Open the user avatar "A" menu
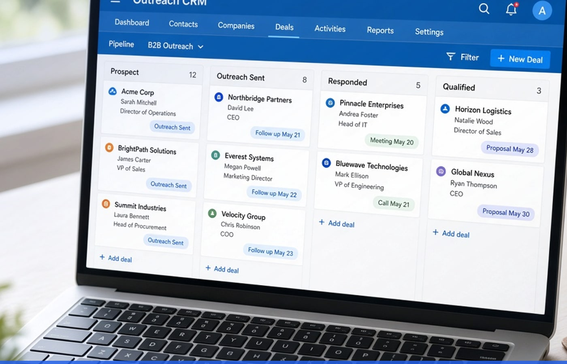The width and height of the screenshot is (567, 364). pyautogui.click(x=542, y=11)
